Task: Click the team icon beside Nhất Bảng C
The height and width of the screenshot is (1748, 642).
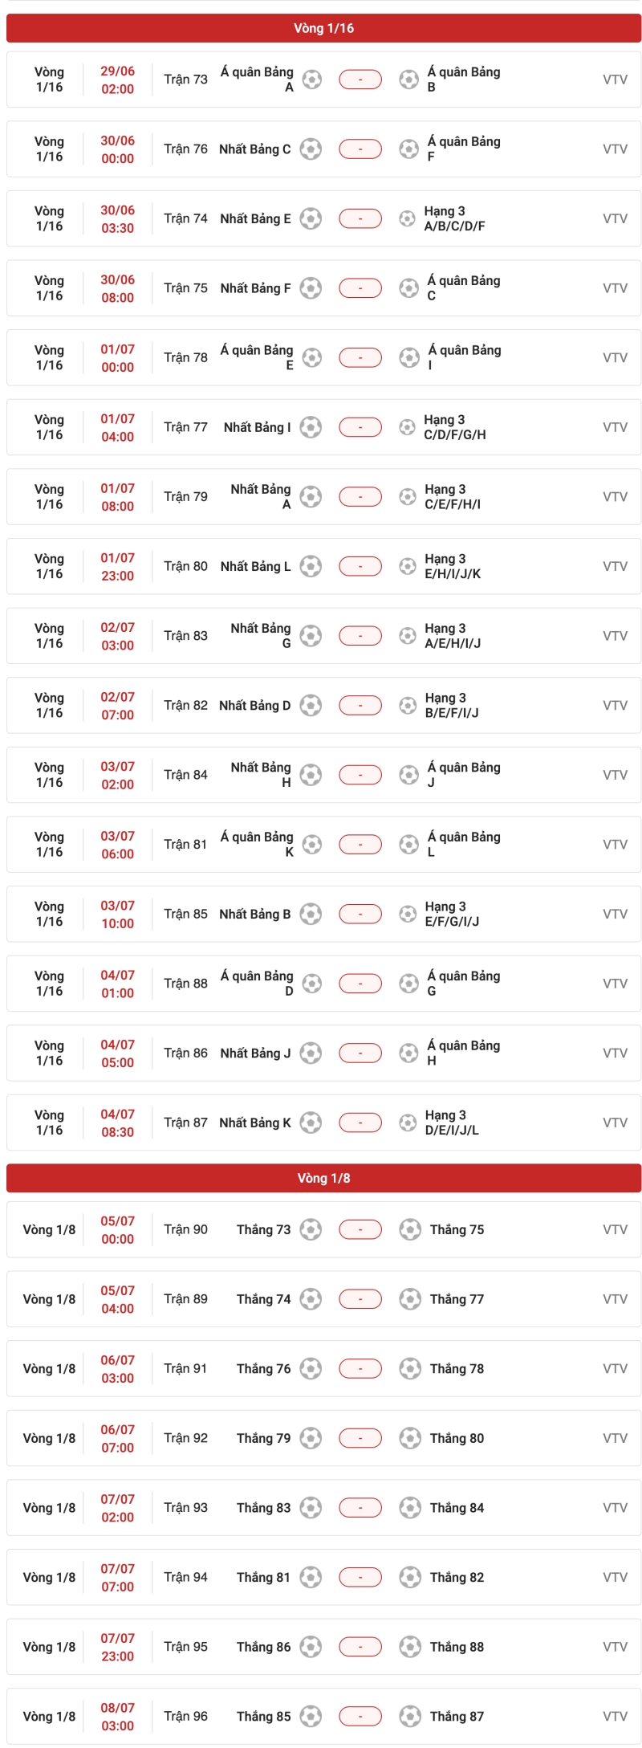Action: click(x=311, y=149)
